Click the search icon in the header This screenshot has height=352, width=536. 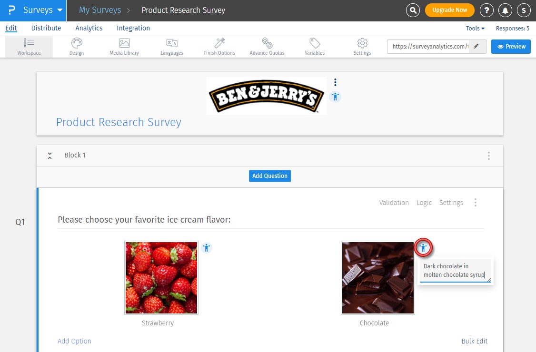[412, 10]
